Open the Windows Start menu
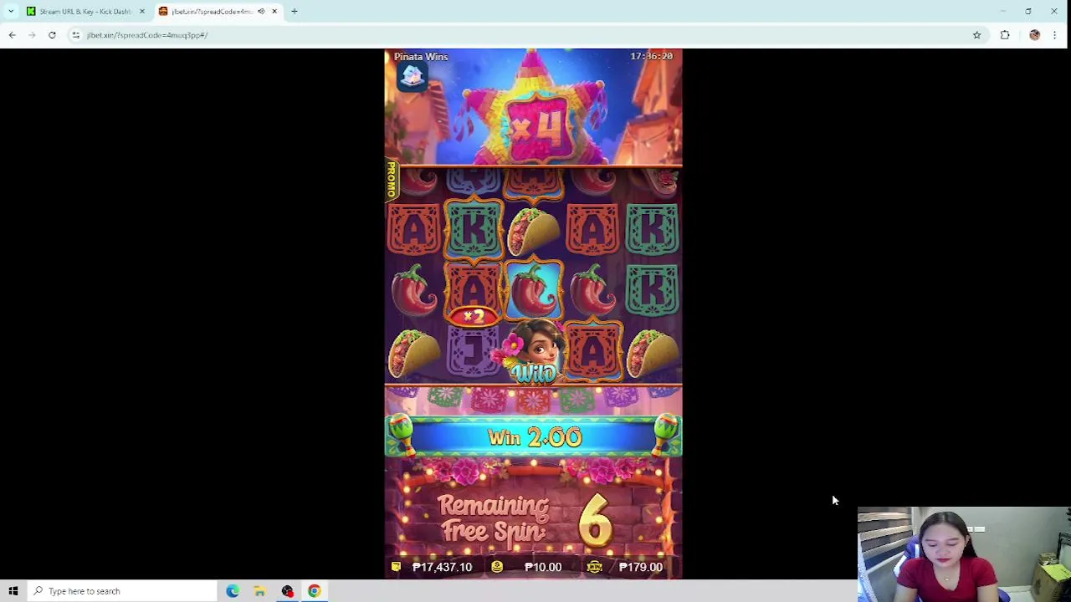The image size is (1071, 602). coord(13,591)
